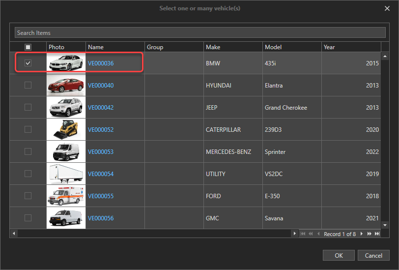Viewport: 399px width, 270px height.
Task: Jump to the last record in pager
Action: (376, 234)
